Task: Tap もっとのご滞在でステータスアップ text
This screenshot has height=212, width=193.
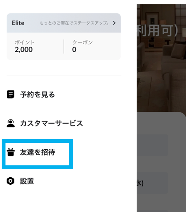Action: tap(74, 23)
